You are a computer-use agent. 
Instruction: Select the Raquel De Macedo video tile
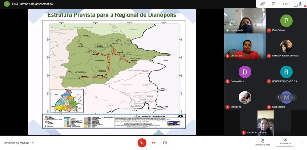click(x=265, y=123)
